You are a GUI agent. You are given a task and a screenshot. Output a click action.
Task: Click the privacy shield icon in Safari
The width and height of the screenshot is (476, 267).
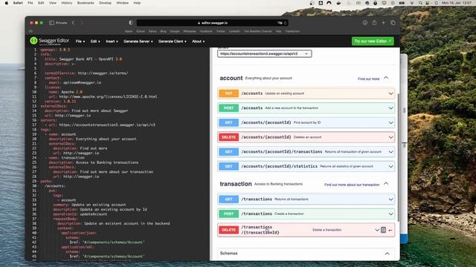click(x=131, y=23)
